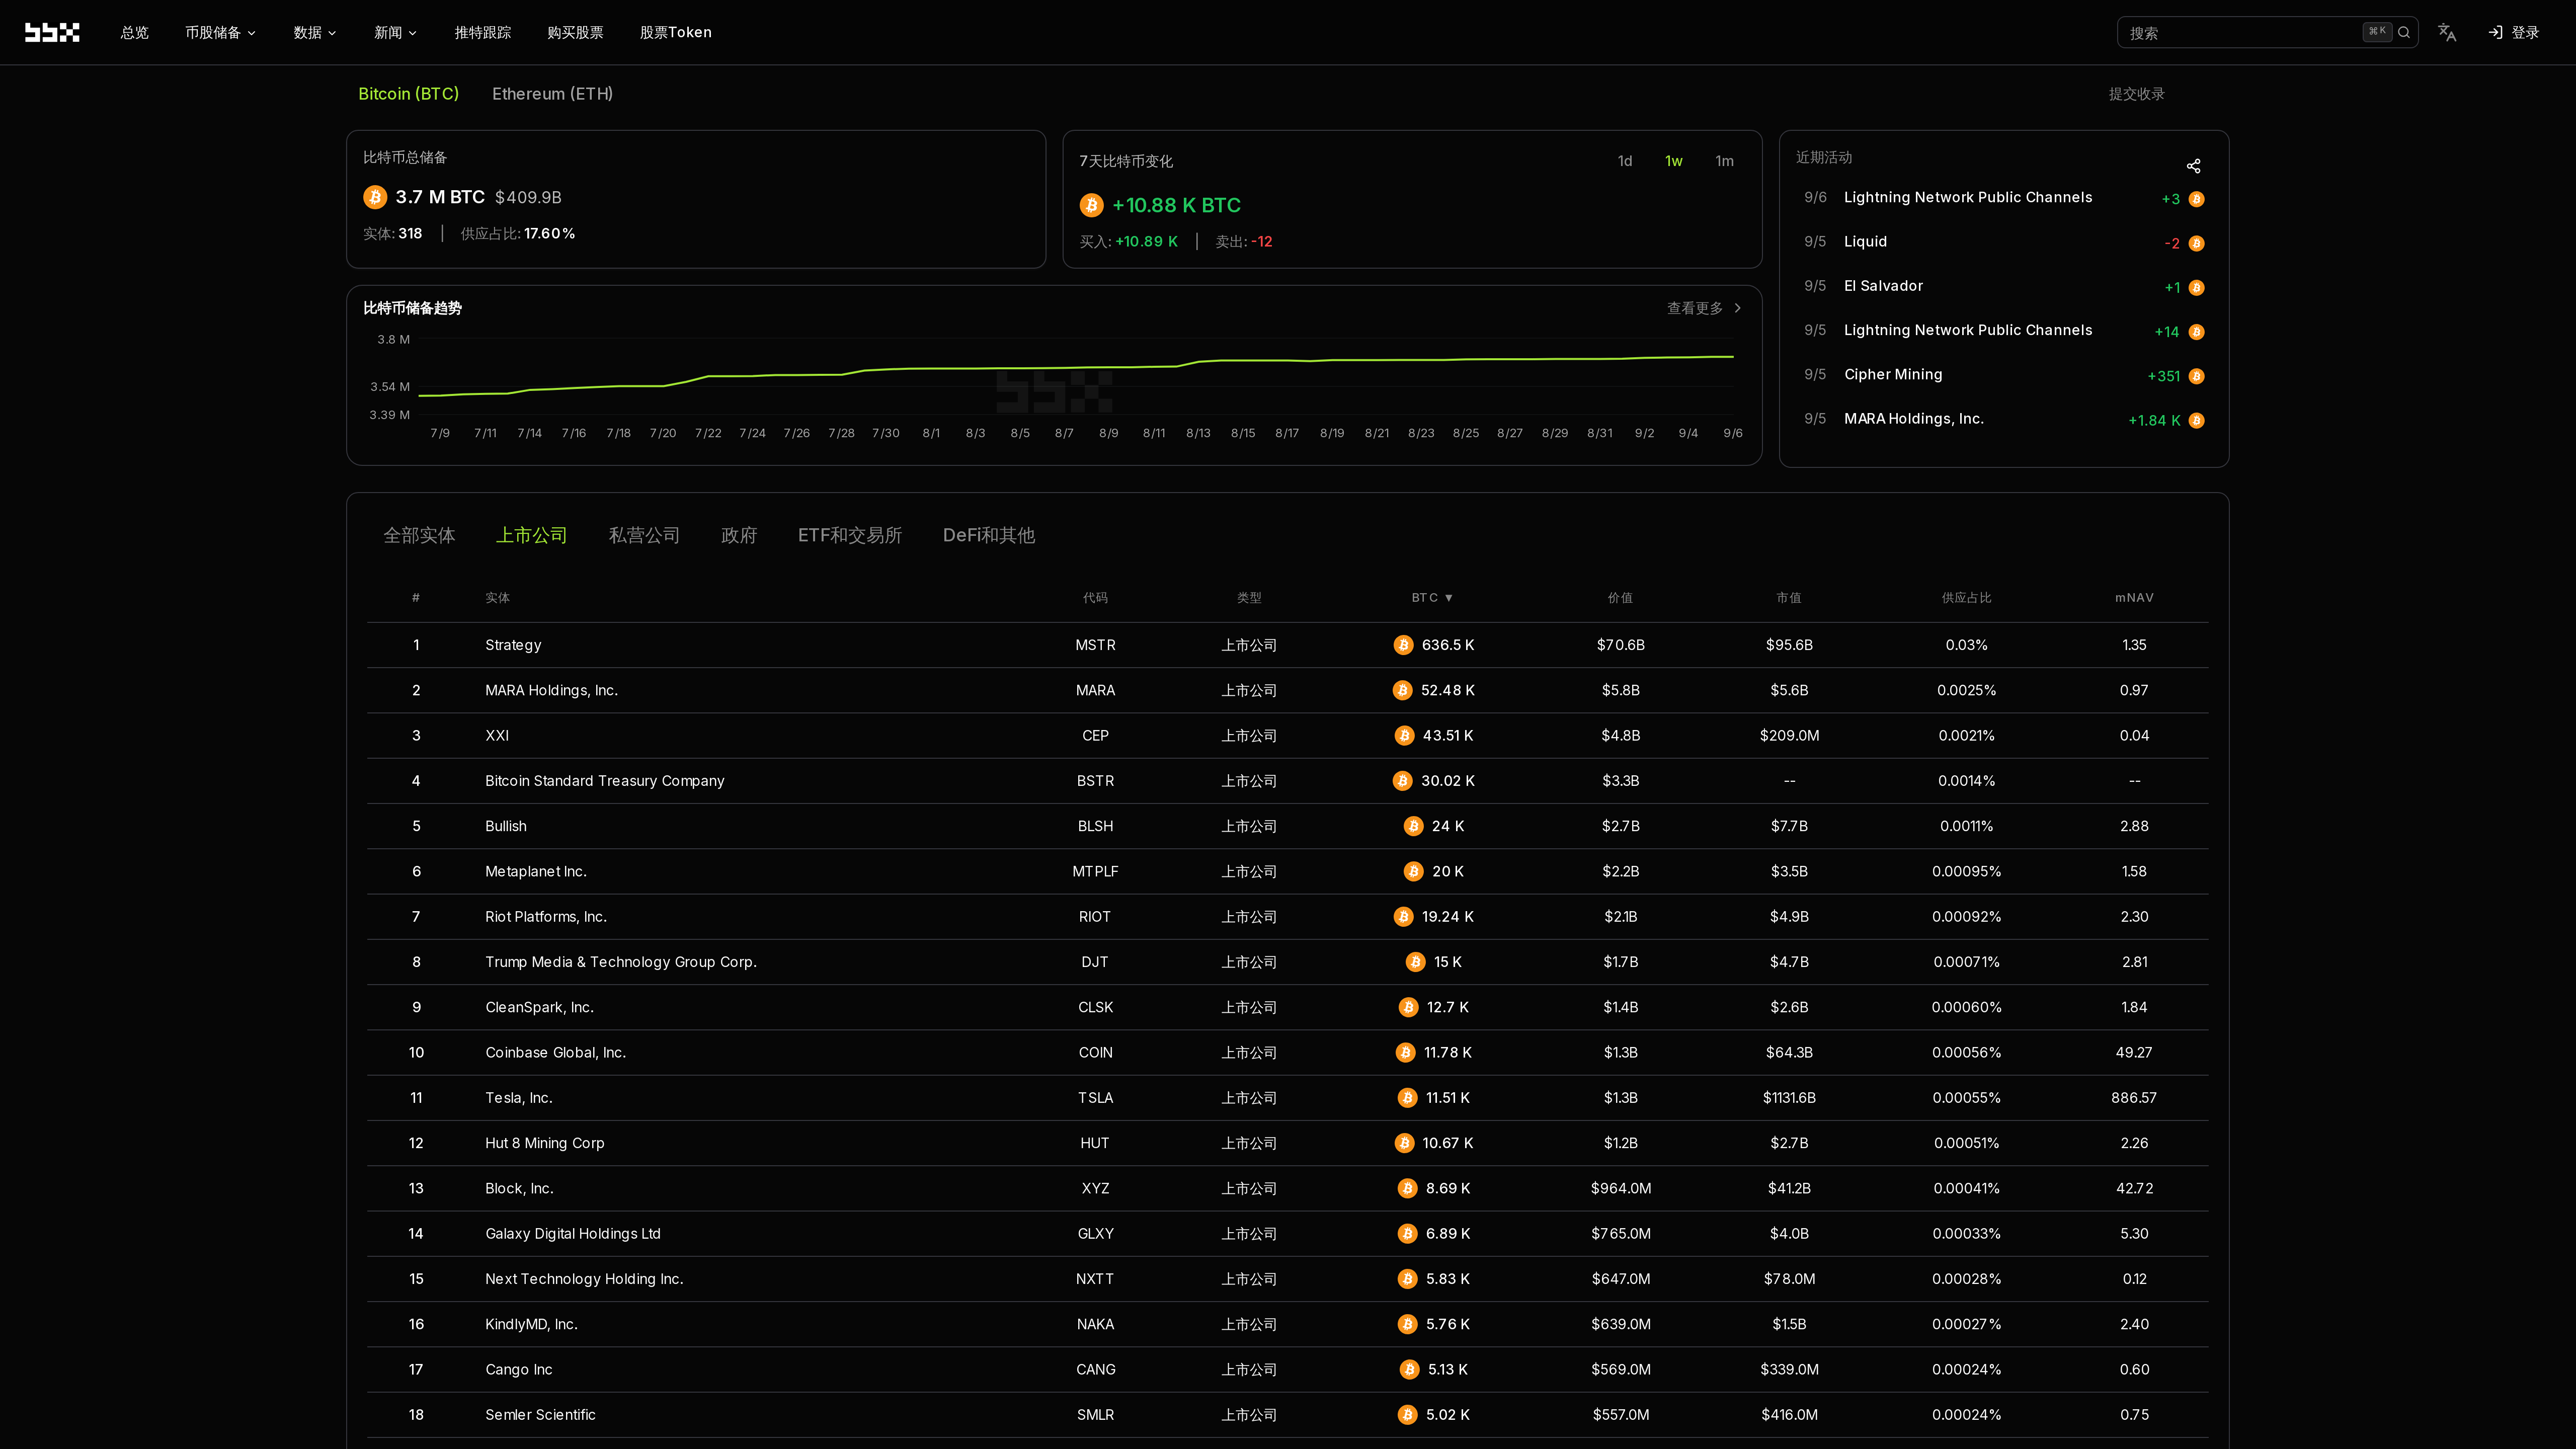
Task: Open 推特跟踪 in the top navigation
Action: pos(483,33)
